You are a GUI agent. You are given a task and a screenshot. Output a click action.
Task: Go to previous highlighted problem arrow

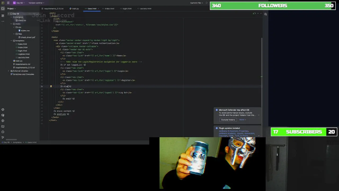(258, 13)
